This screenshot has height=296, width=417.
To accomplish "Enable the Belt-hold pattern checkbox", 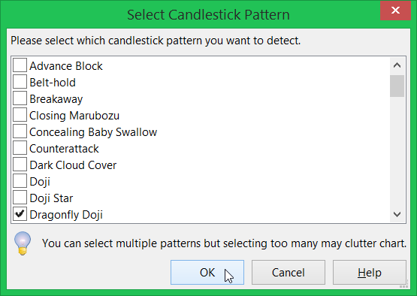I will (x=20, y=82).
